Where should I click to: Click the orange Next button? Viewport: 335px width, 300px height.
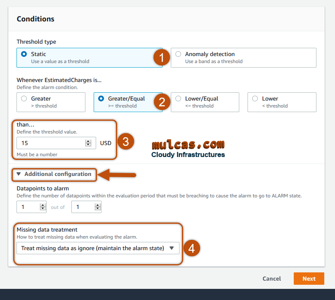tap(309, 279)
